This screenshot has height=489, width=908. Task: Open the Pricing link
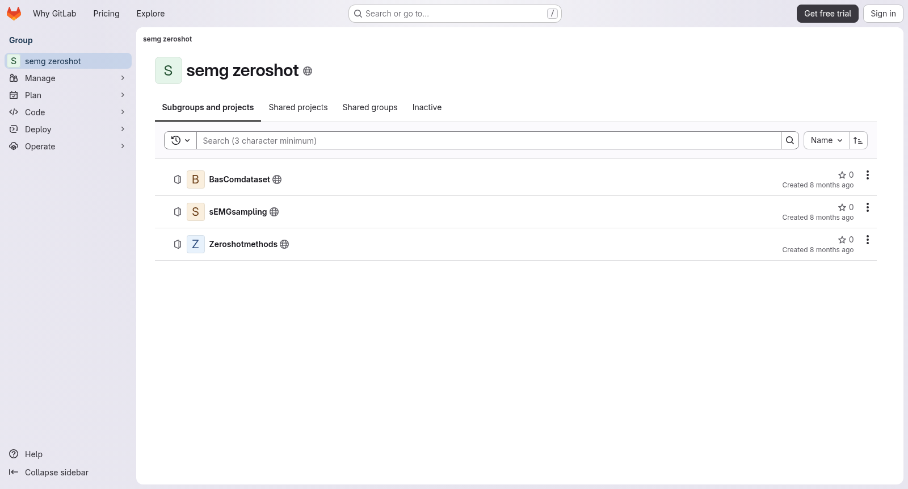(x=106, y=14)
